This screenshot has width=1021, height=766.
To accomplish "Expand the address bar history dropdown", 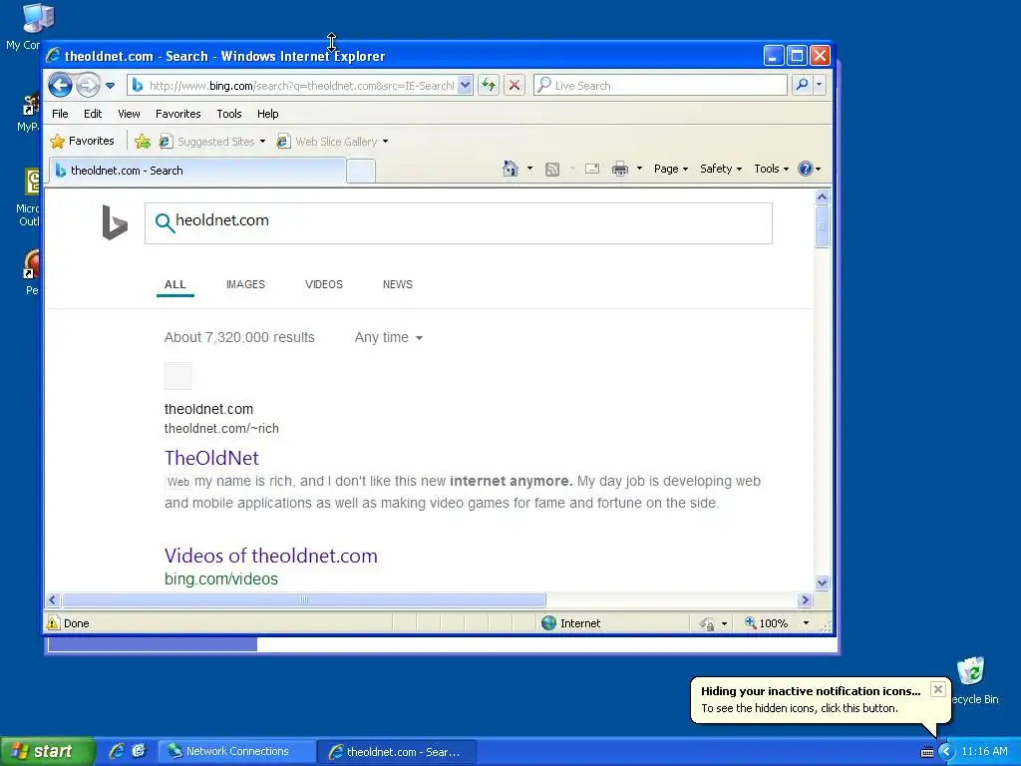I will pyautogui.click(x=465, y=86).
